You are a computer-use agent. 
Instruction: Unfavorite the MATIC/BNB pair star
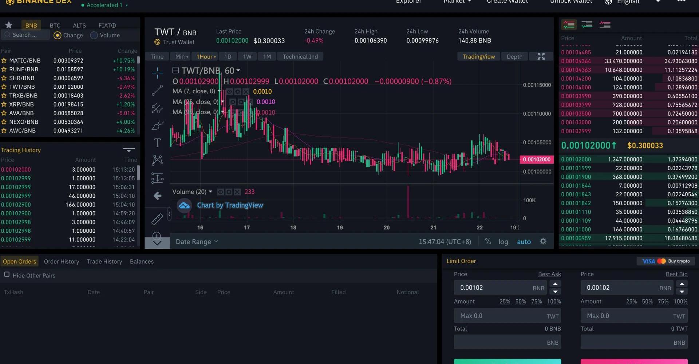point(4,60)
